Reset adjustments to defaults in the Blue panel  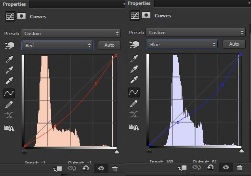[x=211, y=167]
